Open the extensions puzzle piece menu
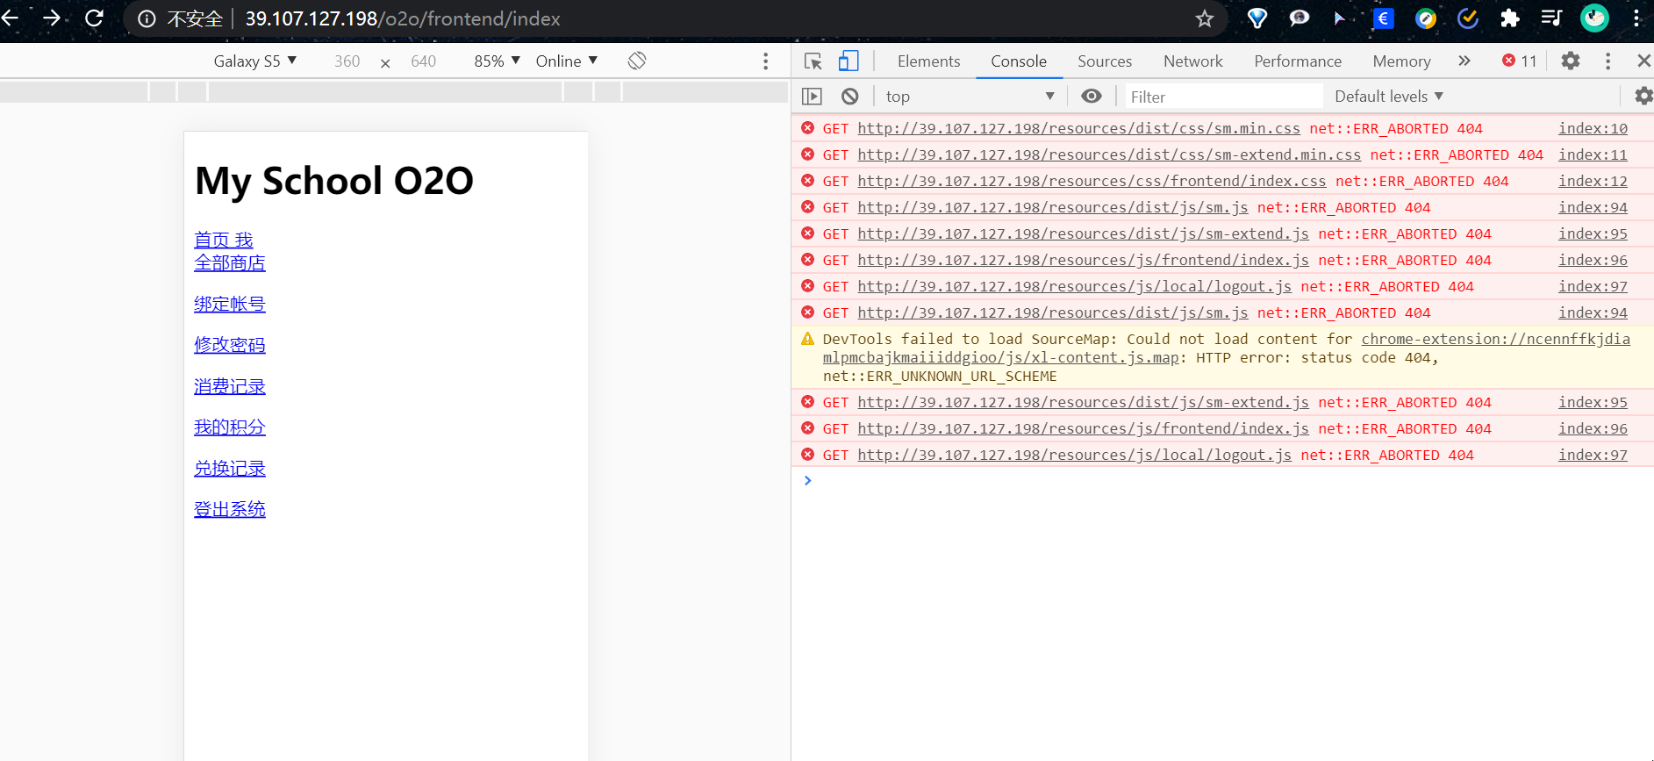This screenshot has height=761, width=1654. coord(1510,18)
